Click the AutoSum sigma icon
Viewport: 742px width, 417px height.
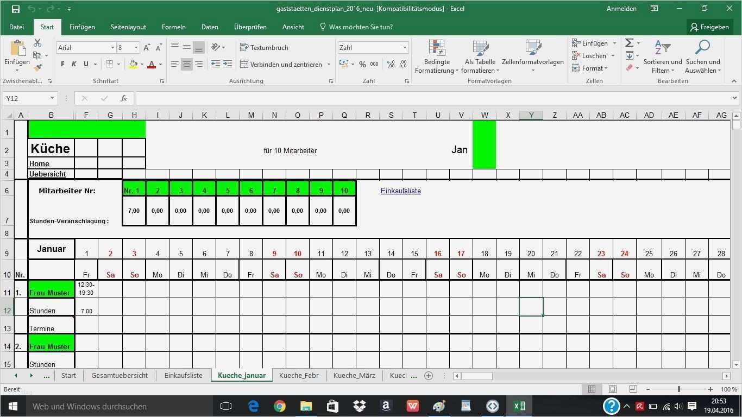coord(628,42)
